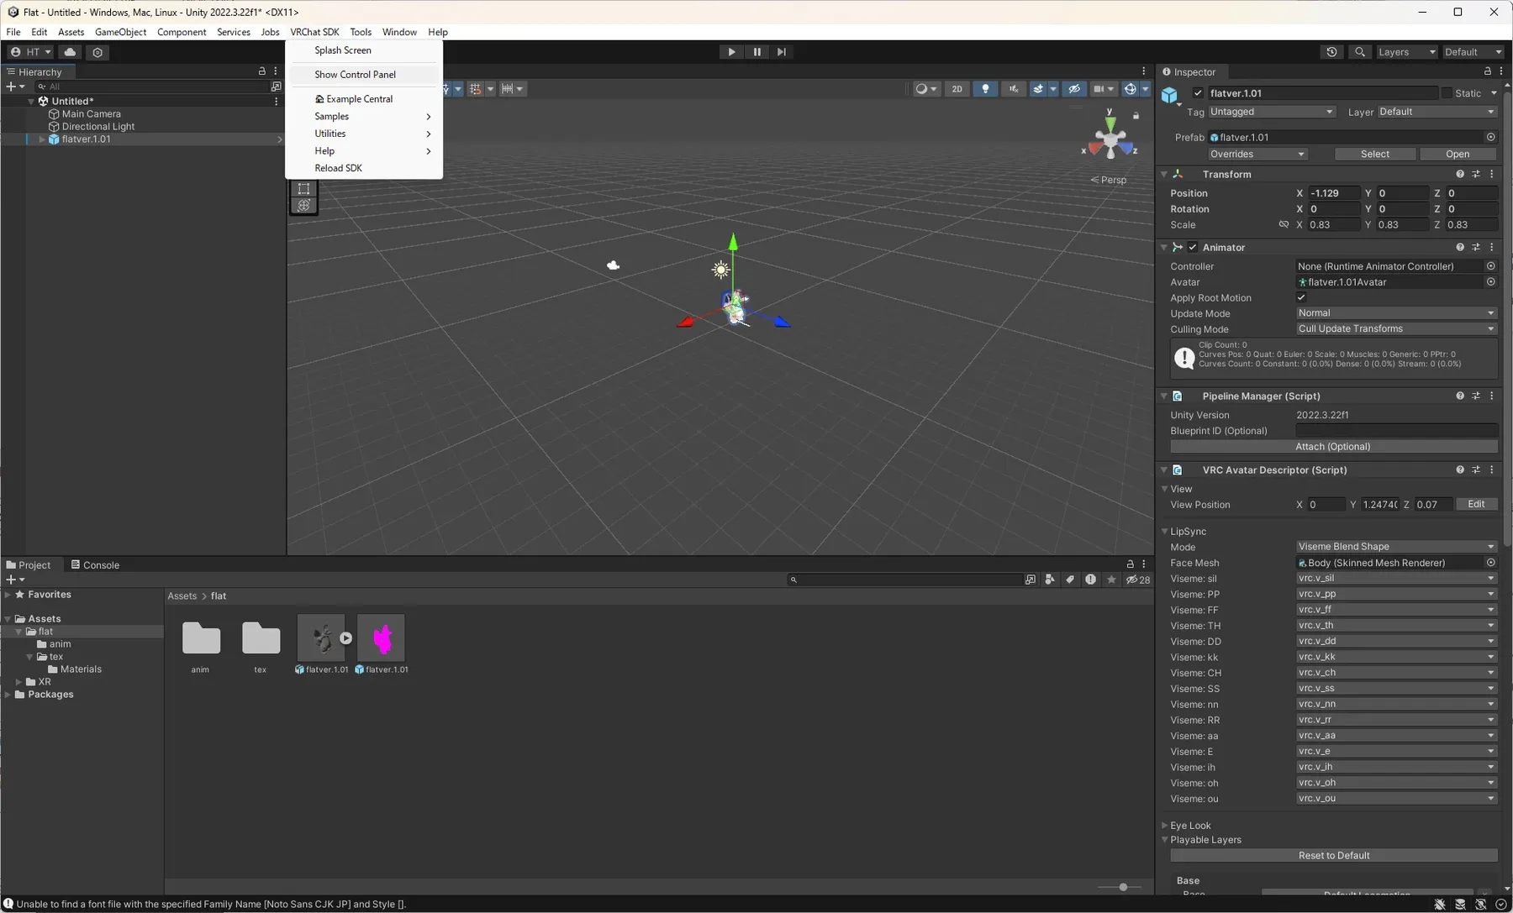Open the Overrides dropdown
1513x913 pixels.
(1257, 155)
